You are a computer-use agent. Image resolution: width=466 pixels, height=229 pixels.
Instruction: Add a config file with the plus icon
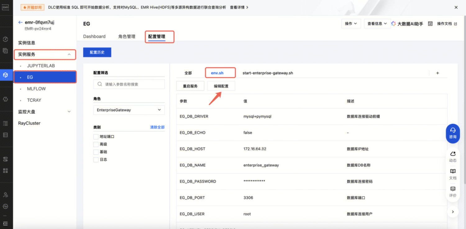click(x=438, y=73)
